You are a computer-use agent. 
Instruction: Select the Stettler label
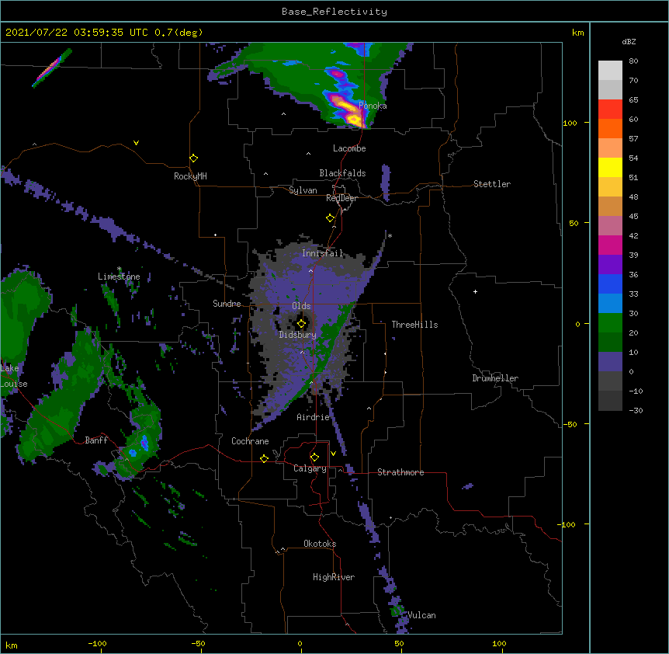click(x=492, y=184)
